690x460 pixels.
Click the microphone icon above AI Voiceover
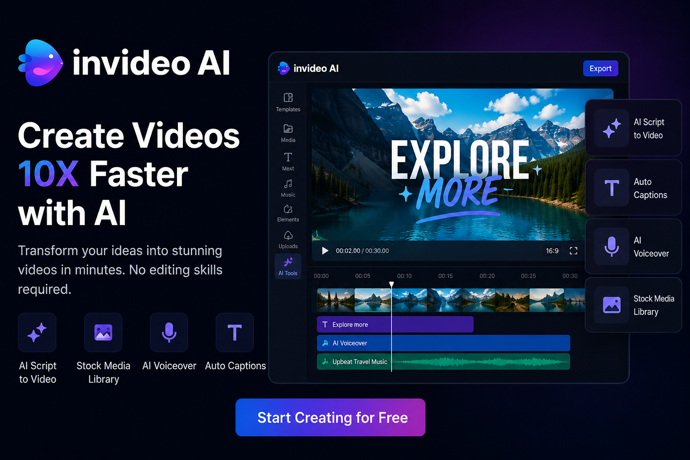click(x=169, y=332)
